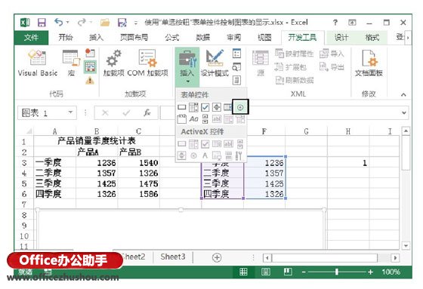Click the macro recording status bar icon

click(x=48, y=272)
